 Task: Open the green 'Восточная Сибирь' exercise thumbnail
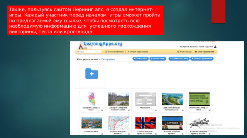[199, 99]
